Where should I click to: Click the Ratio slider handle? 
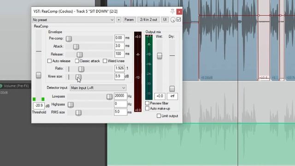81,69
